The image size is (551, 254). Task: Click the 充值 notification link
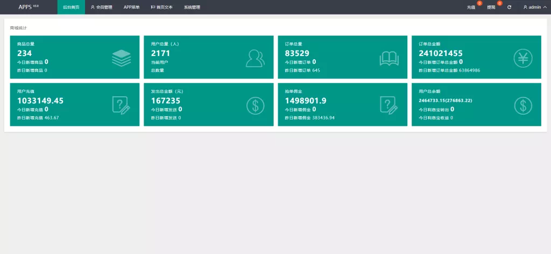pos(471,8)
